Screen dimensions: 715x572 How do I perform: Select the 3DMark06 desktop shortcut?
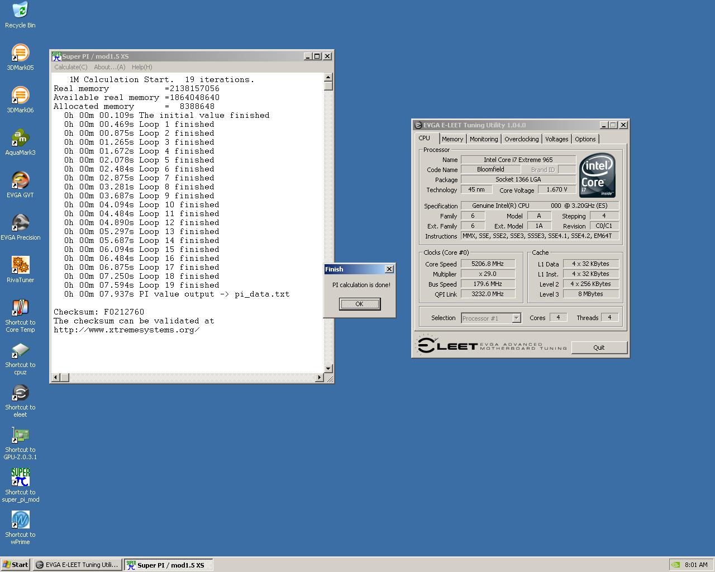pos(20,100)
